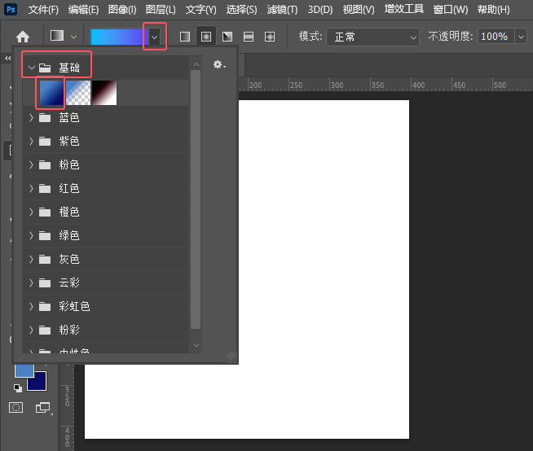
Task: Open the gradient tool preset picker
Action: click(x=57, y=36)
